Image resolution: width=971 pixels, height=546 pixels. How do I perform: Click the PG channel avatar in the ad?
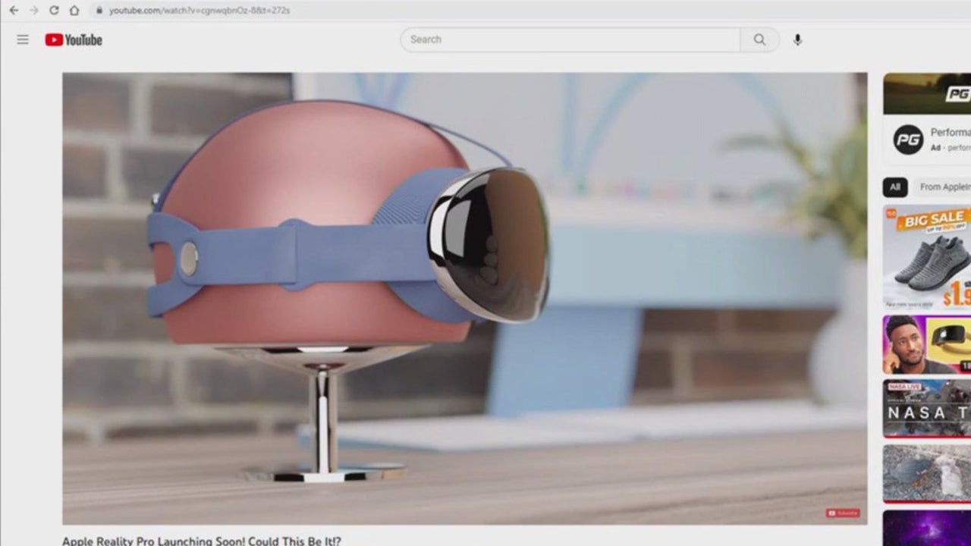coord(908,140)
